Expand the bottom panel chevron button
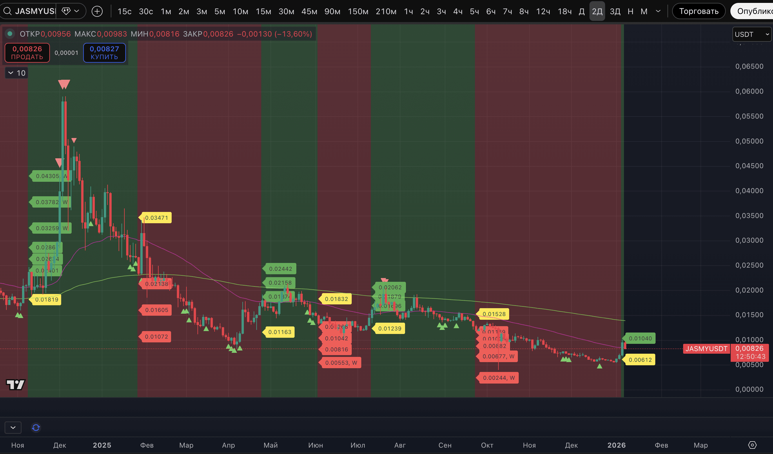773x454 pixels. coord(13,427)
